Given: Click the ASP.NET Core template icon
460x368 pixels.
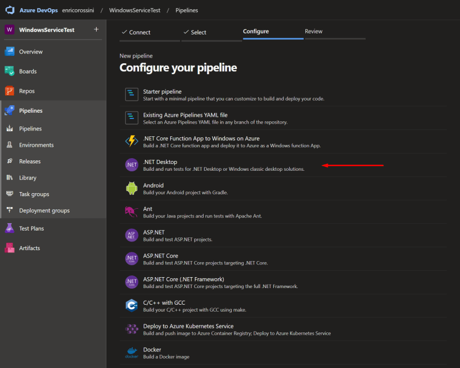Looking at the screenshot, I should (132, 259).
